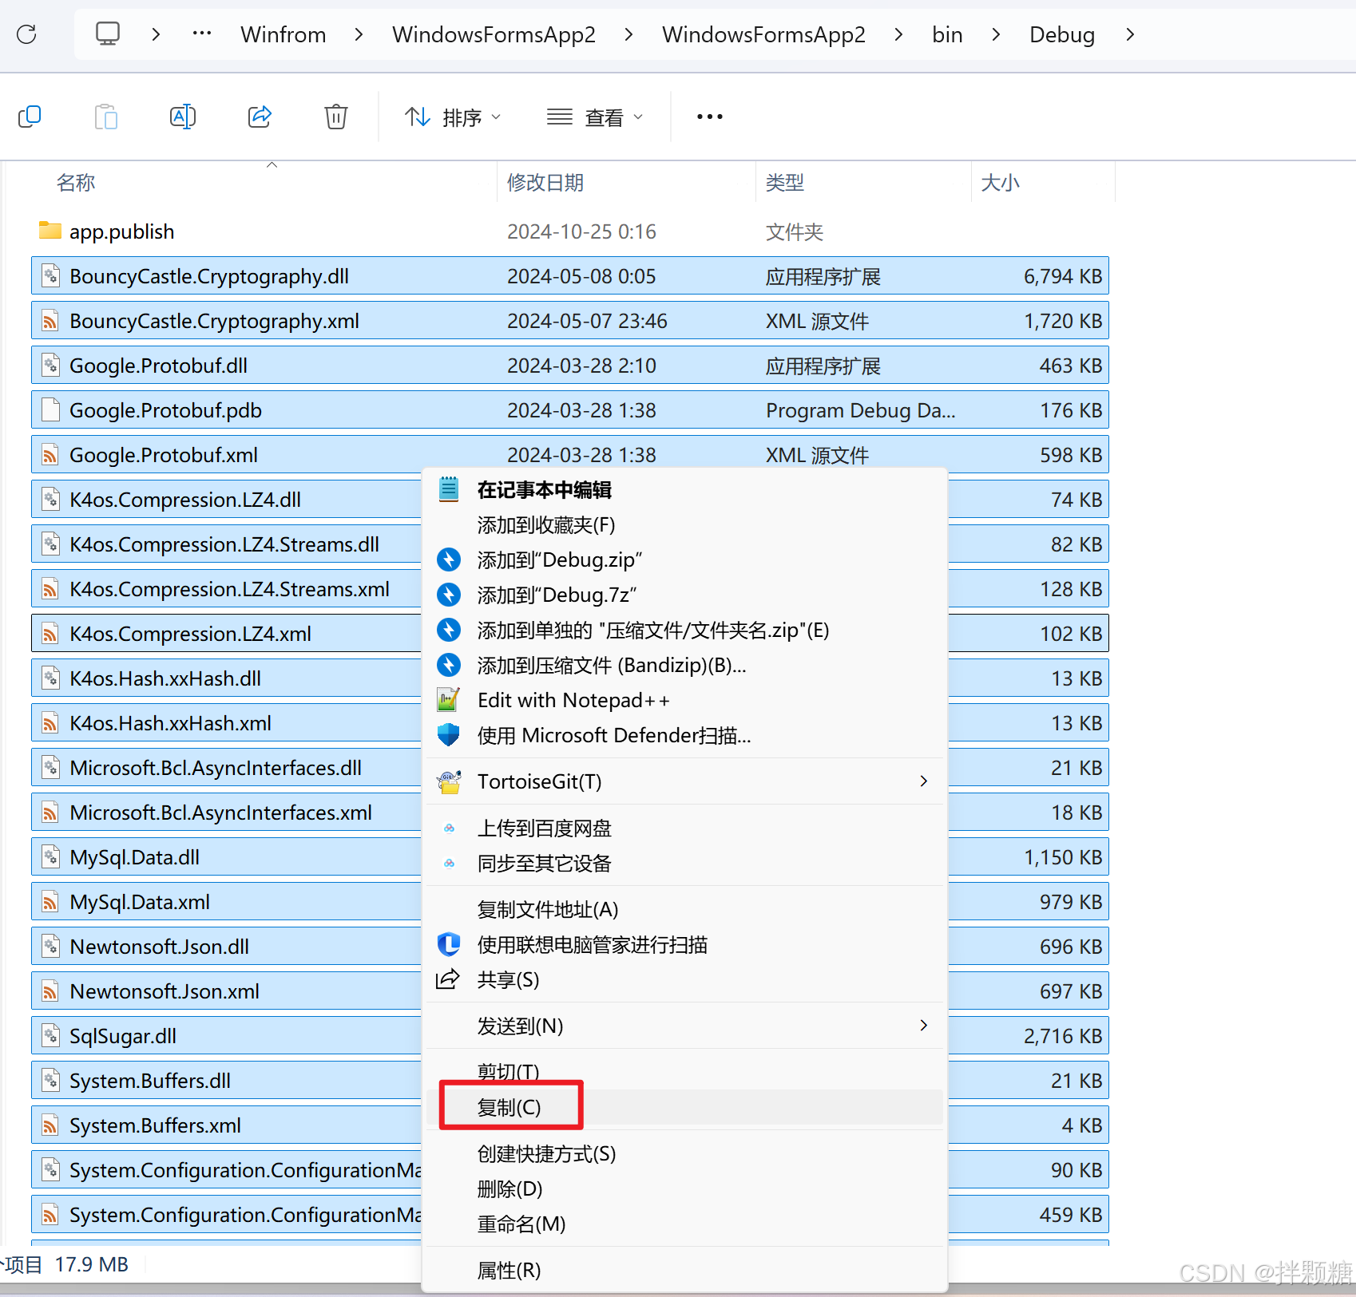
Task: Click the refresh icon
Action: coord(26,34)
